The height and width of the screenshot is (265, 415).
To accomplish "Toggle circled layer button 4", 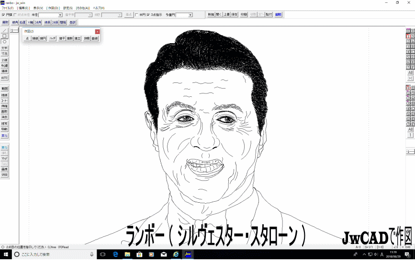I will coord(408,109).
